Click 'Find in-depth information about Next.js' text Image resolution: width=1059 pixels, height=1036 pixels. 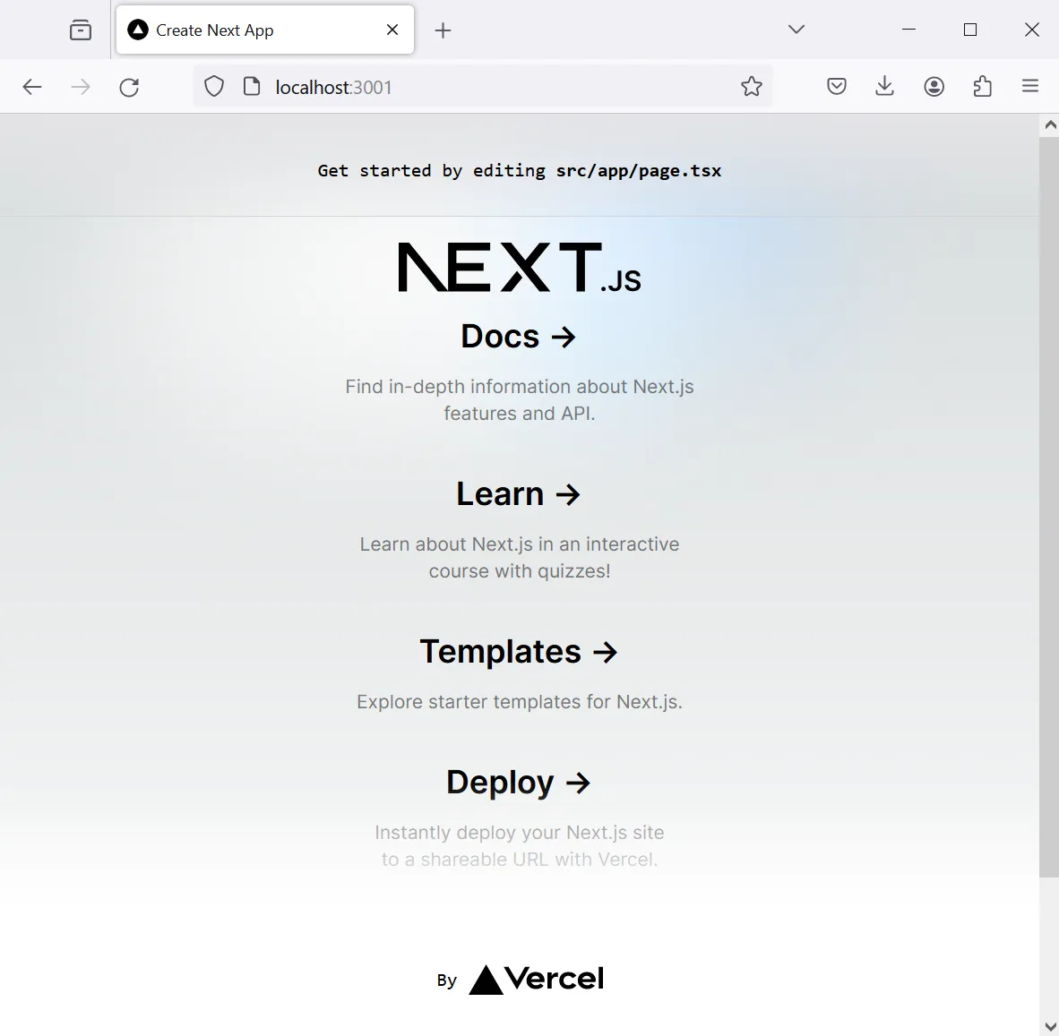click(520, 387)
